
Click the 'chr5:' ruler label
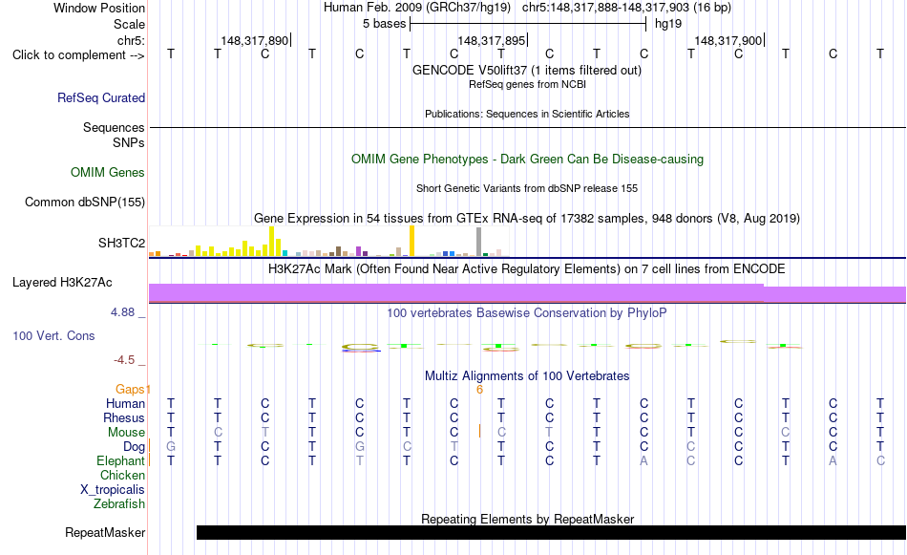tap(131, 40)
